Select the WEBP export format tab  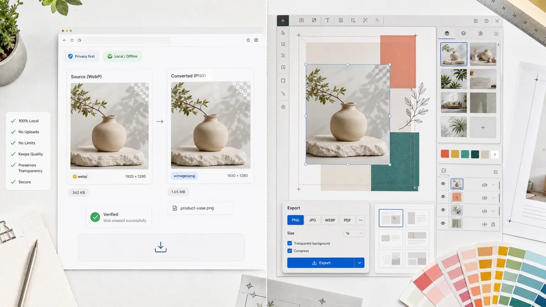click(330, 220)
